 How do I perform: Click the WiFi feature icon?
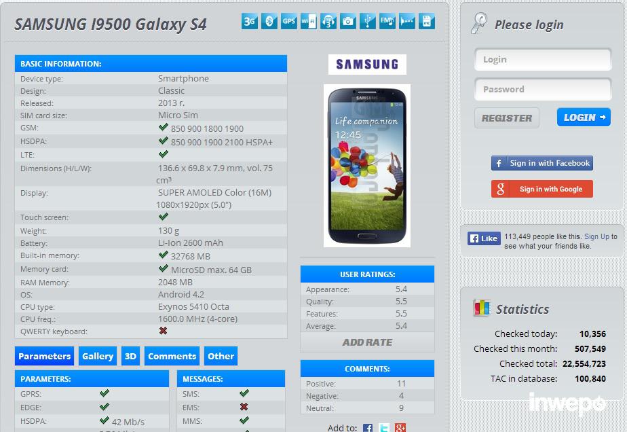[308, 21]
